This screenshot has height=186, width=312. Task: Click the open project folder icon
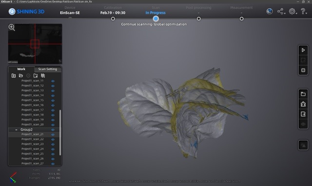(21, 75)
